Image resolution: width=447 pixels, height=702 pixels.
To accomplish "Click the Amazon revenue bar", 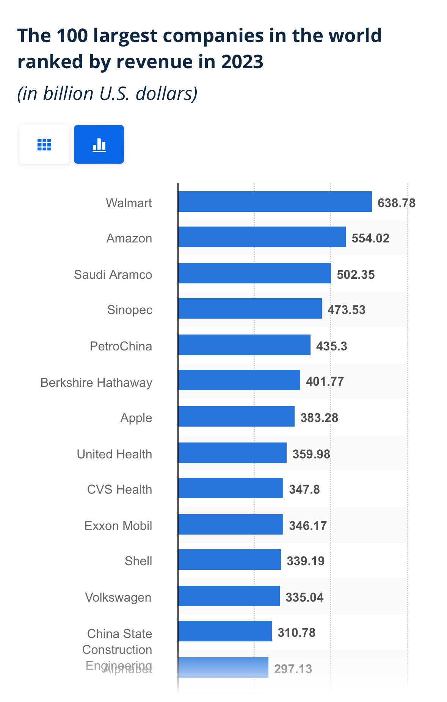I will 262,237.
